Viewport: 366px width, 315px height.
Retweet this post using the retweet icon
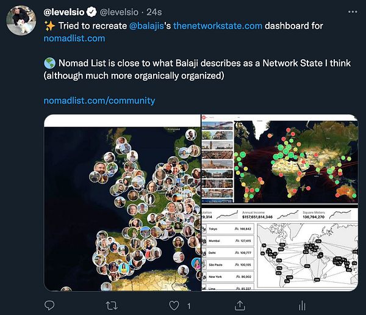point(112,305)
